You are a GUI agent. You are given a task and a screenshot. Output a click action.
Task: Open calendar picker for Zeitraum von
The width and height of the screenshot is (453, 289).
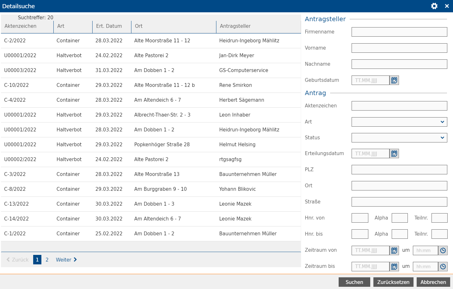point(394,250)
